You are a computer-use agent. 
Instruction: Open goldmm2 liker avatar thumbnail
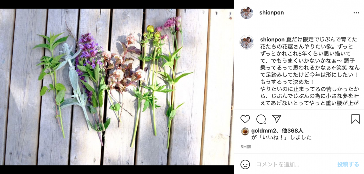coord(245,131)
